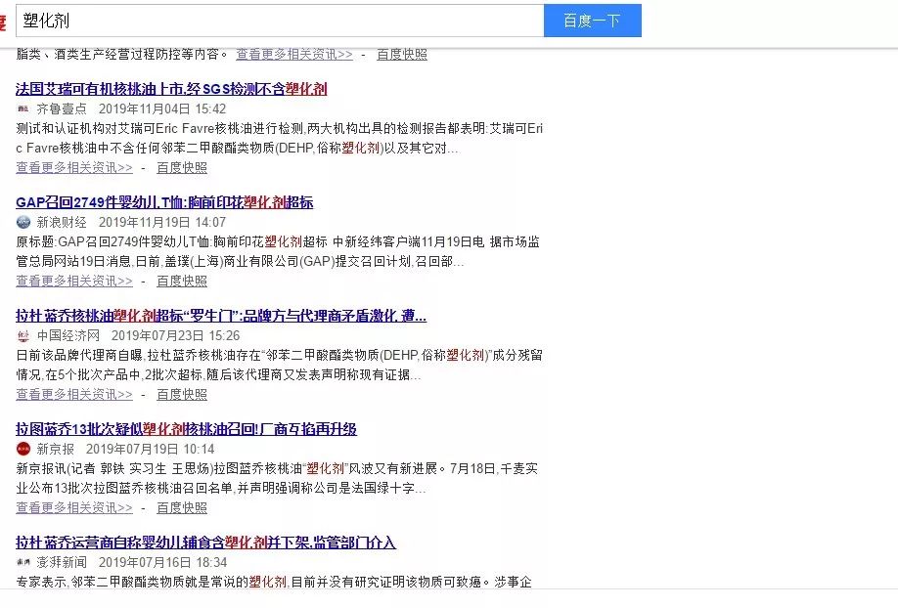Click the Baidu logo at top-left
This screenshot has width=898, height=608.
[x=3, y=22]
